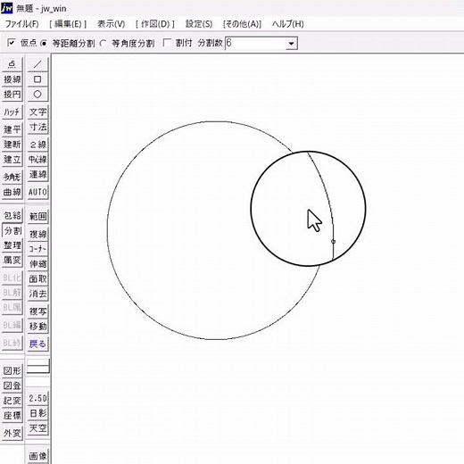Select the 移動 move tool

(37, 326)
